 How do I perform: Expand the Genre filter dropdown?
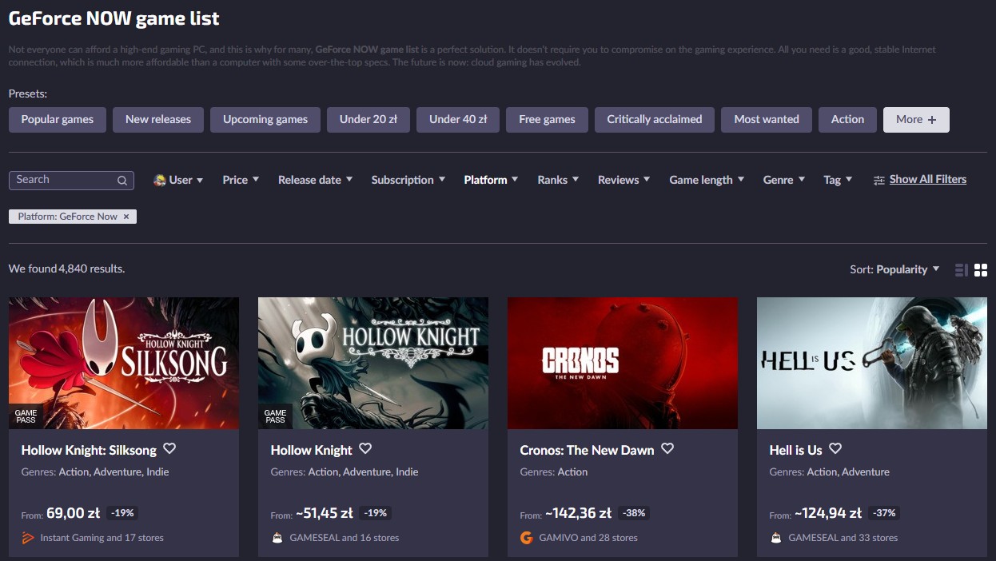(784, 180)
